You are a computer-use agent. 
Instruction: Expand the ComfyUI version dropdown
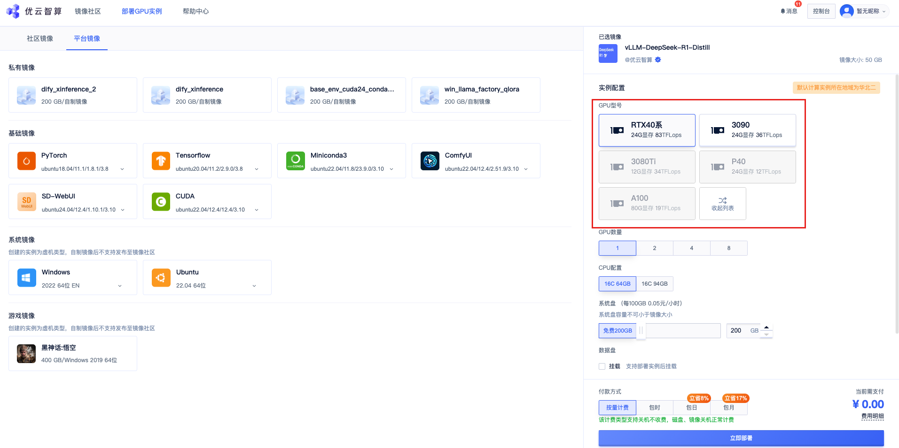pyautogui.click(x=526, y=169)
